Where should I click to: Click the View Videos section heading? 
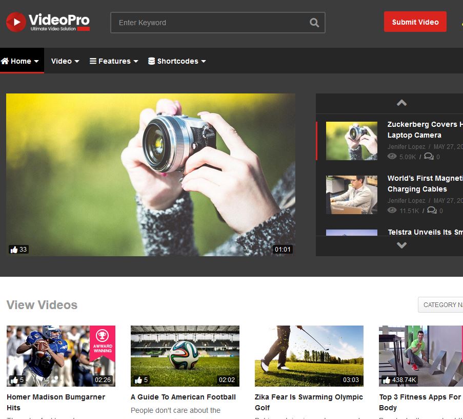click(x=42, y=305)
